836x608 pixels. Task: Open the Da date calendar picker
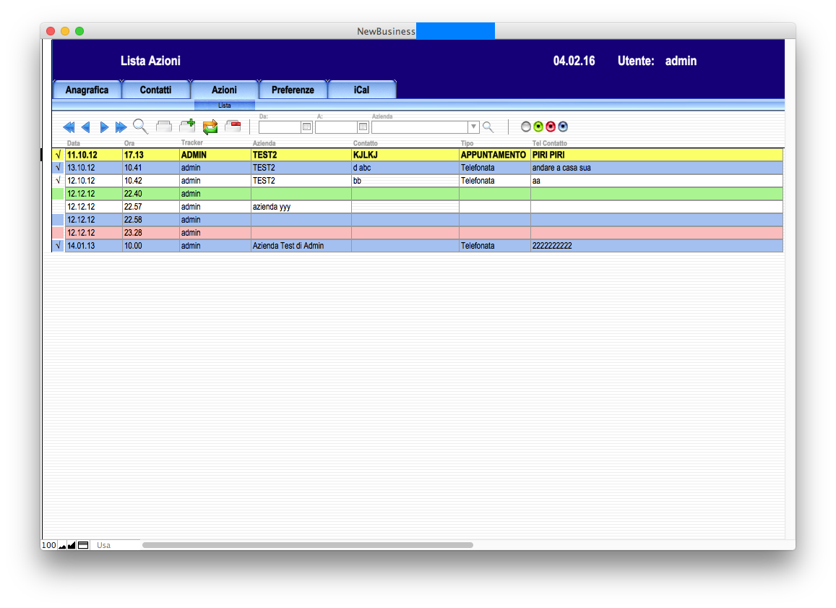tap(306, 127)
